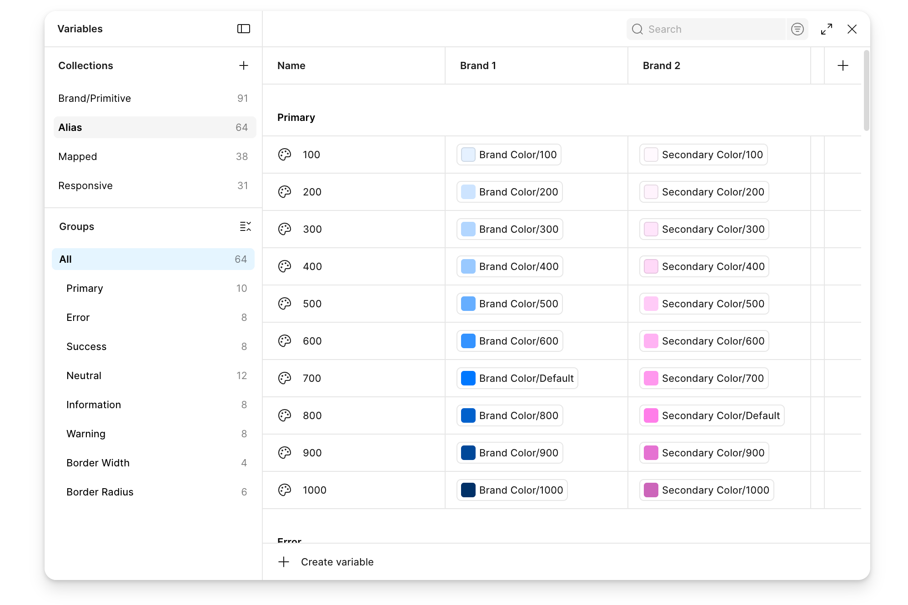Click the vertical scrollbar in the table
908x605 pixels.
click(x=866, y=90)
